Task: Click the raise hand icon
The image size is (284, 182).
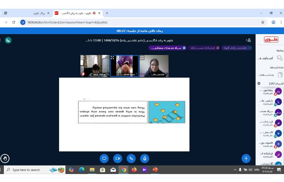Action: (5, 158)
